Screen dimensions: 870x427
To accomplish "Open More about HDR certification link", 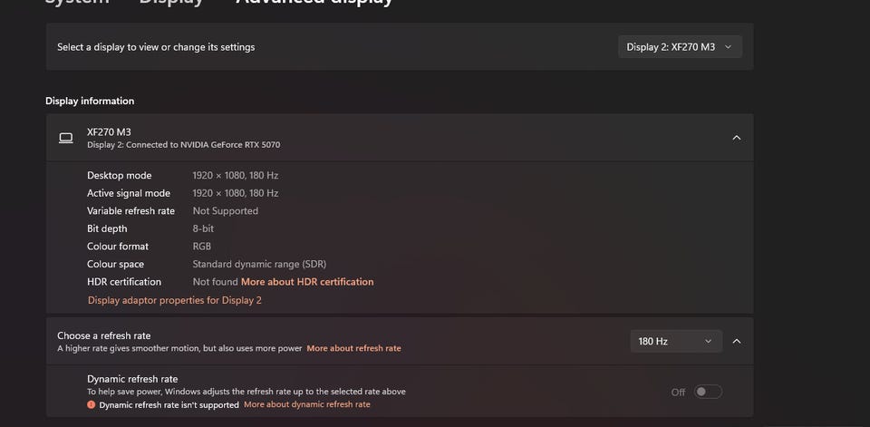I will click(x=307, y=282).
